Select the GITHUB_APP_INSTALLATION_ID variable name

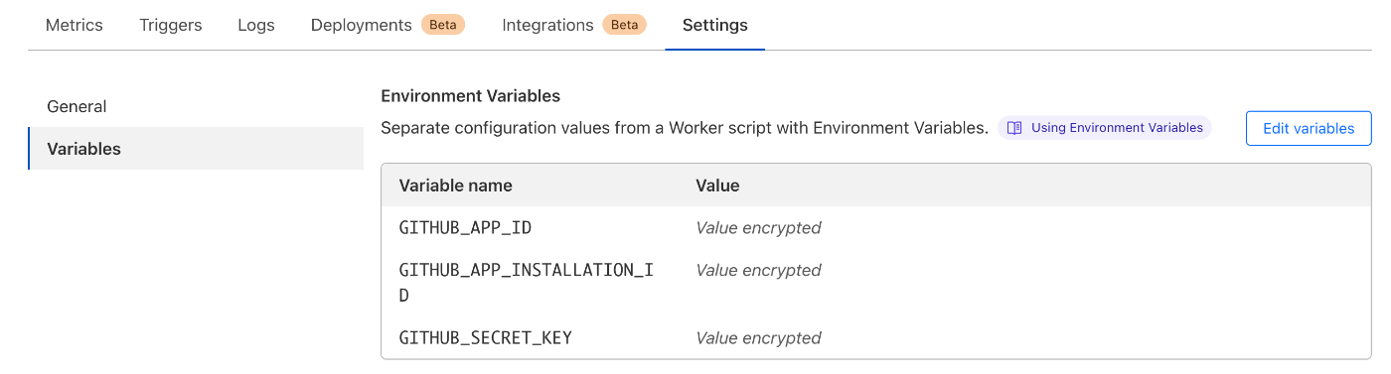tap(527, 283)
